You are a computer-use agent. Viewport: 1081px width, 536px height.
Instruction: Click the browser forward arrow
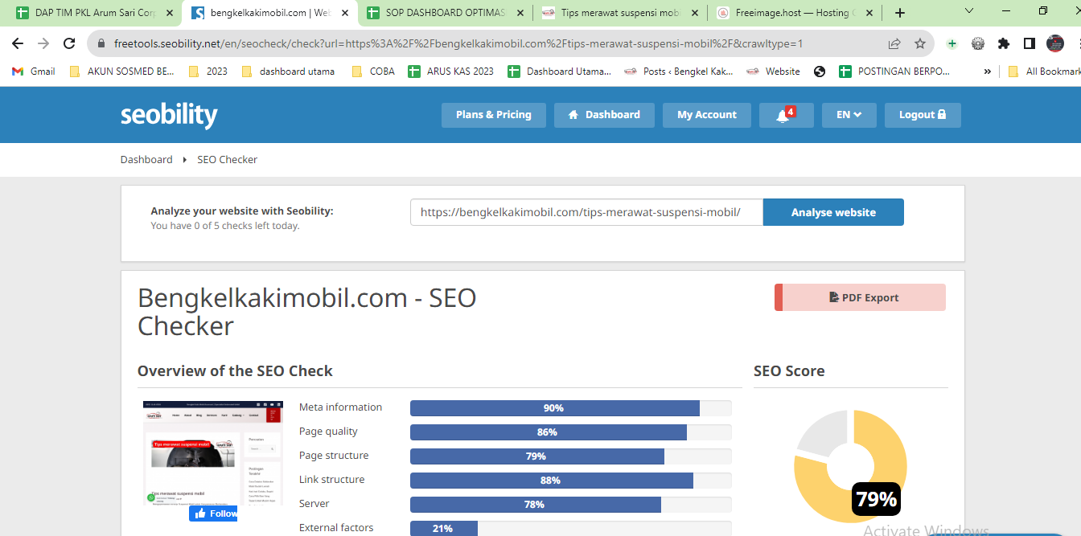[x=43, y=43]
